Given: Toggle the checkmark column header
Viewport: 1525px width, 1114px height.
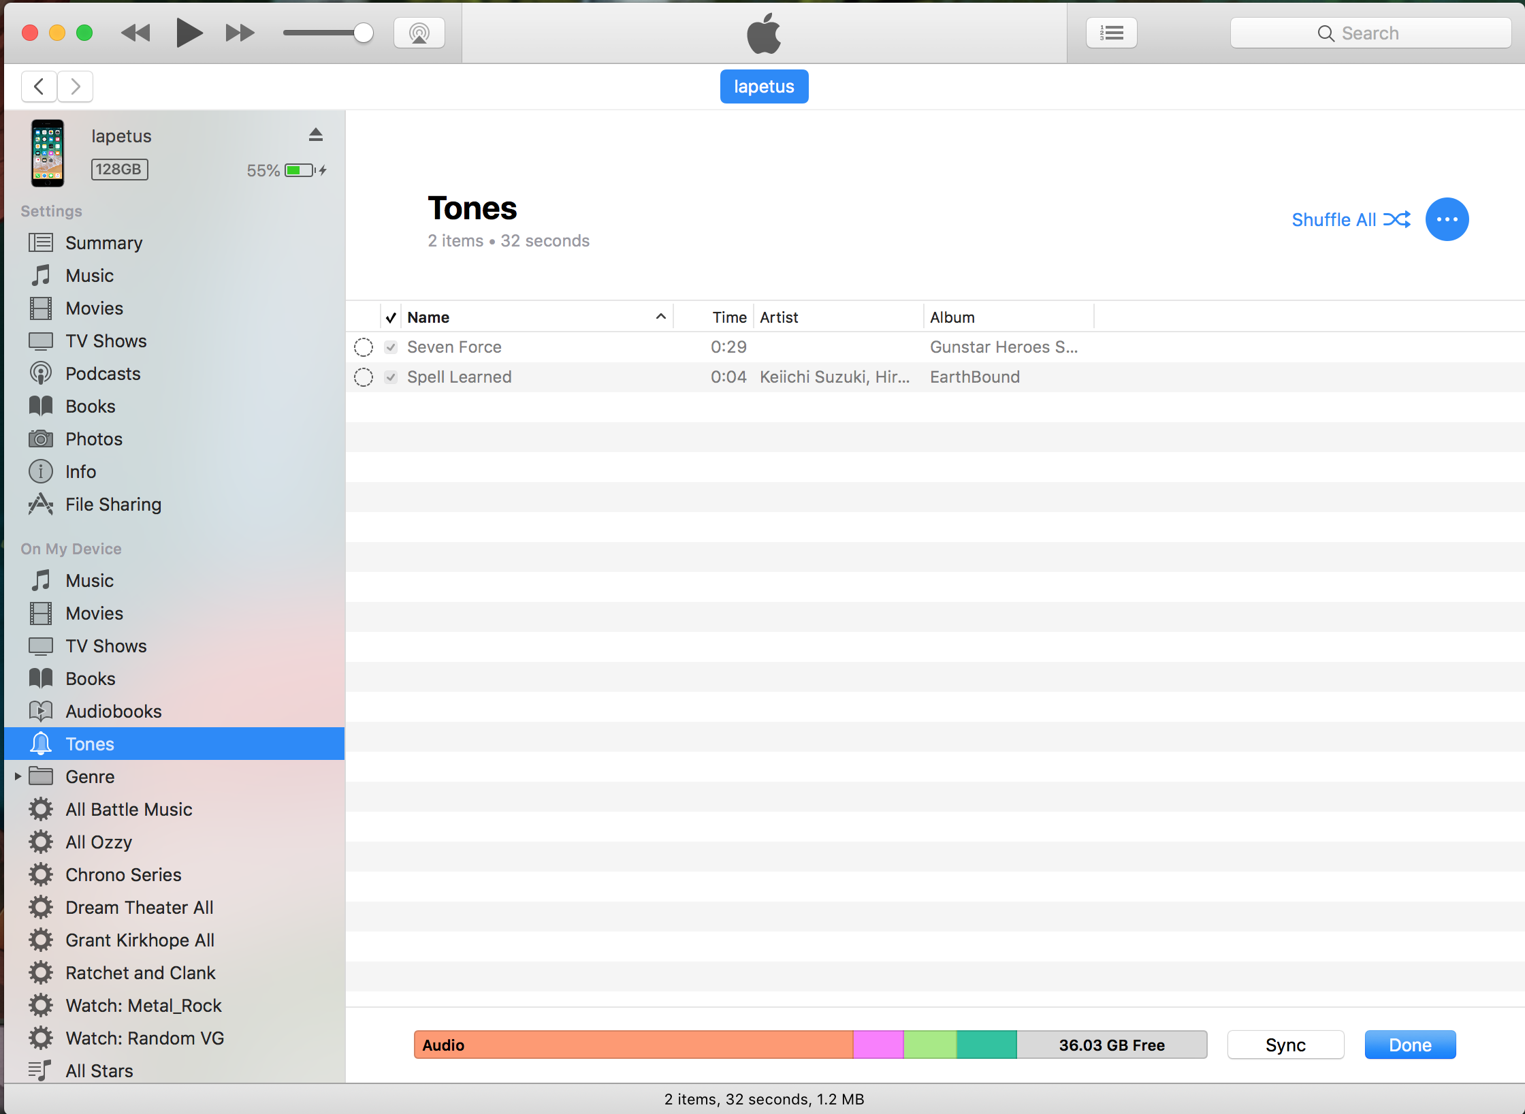Looking at the screenshot, I should click(x=391, y=317).
